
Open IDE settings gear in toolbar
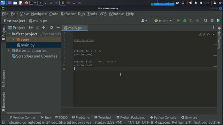pyautogui.click(x=212, y=21)
